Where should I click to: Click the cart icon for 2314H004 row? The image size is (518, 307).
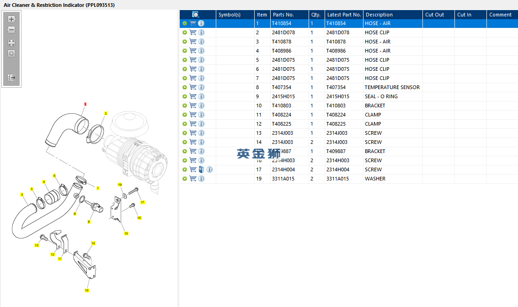pos(193,169)
